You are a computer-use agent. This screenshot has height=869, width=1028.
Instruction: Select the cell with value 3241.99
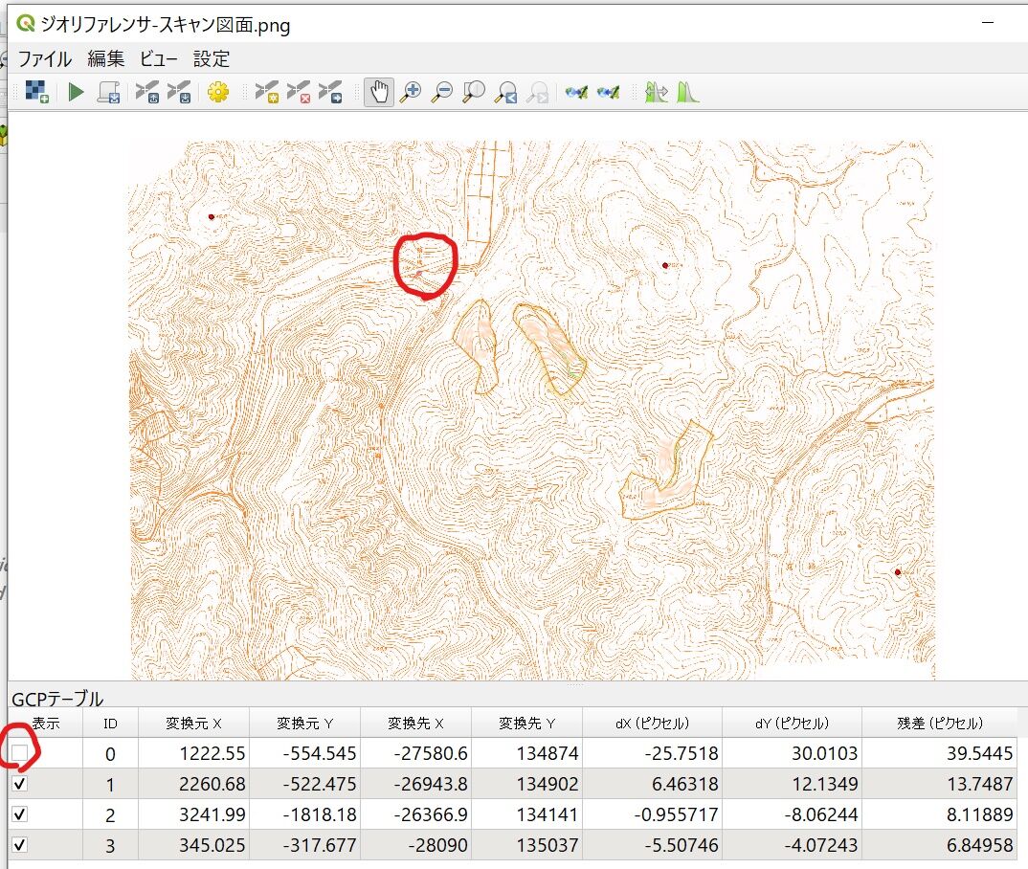click(x=193, y=814)
